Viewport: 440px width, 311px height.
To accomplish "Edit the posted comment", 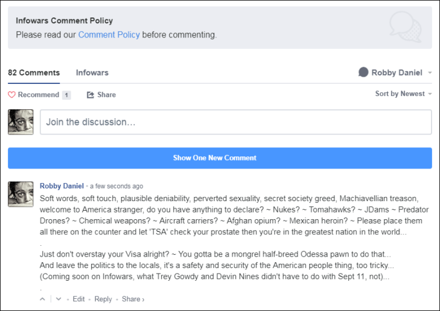I will coord(78,299).
